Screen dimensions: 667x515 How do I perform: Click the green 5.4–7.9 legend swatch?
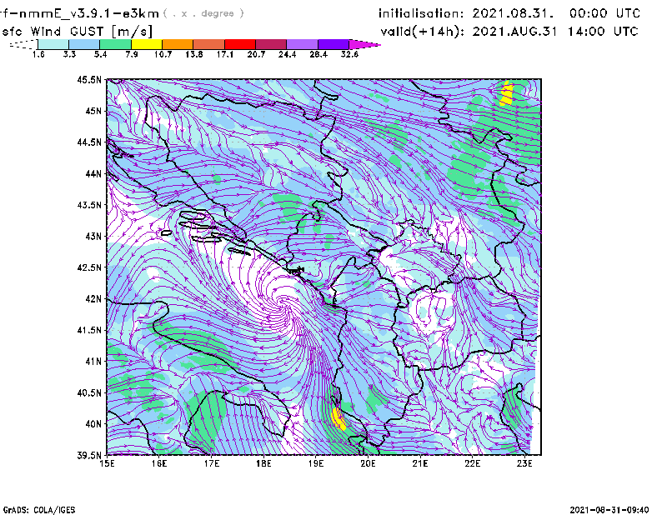pyautogui.click(x=115, y=44)
